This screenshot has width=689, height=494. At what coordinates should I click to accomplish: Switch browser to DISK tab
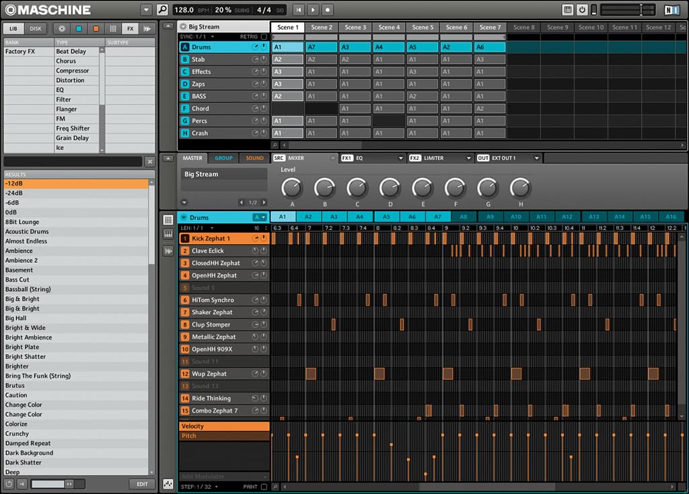36,28
